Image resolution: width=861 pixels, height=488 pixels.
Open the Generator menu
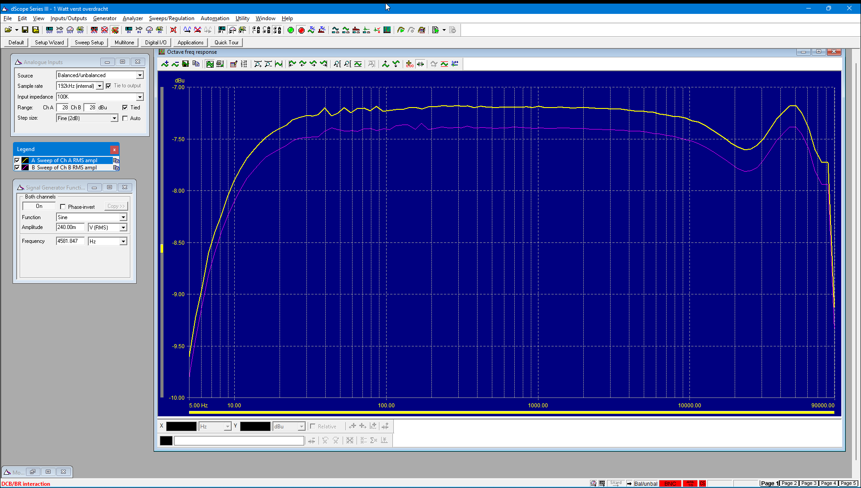[105, 18]
